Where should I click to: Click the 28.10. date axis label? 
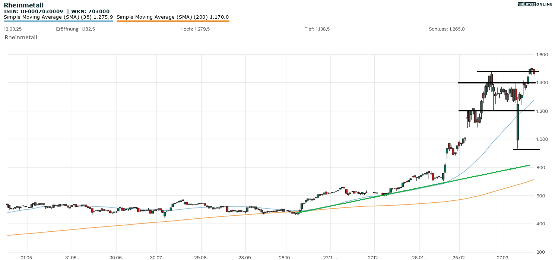click(x=286, y=257)
